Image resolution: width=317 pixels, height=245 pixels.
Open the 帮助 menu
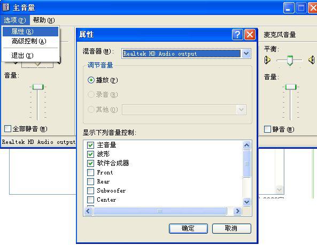(44, 20)
